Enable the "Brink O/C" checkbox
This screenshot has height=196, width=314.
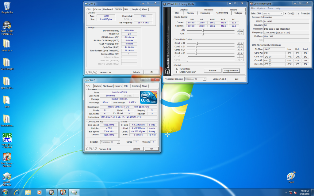[178, 72]
